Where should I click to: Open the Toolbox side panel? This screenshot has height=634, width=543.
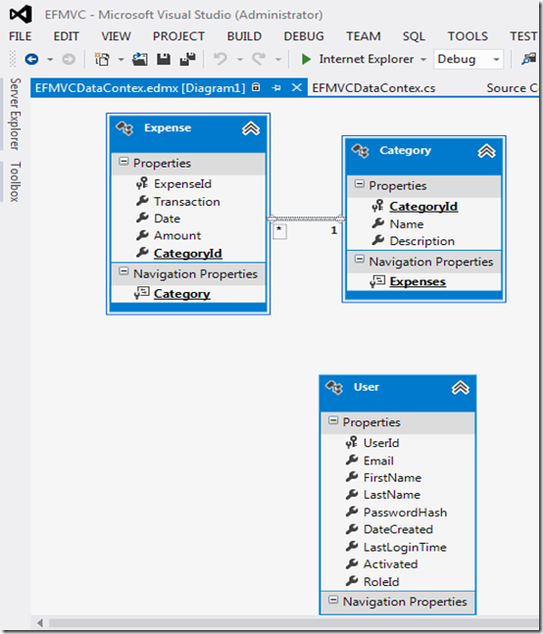[x=15, y=181]
